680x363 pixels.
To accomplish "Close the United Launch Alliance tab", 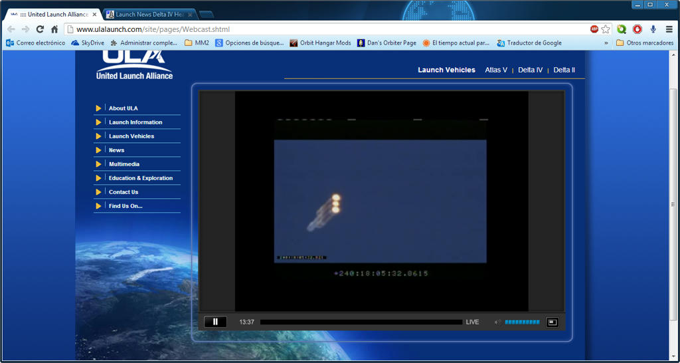I will point(94,15).
